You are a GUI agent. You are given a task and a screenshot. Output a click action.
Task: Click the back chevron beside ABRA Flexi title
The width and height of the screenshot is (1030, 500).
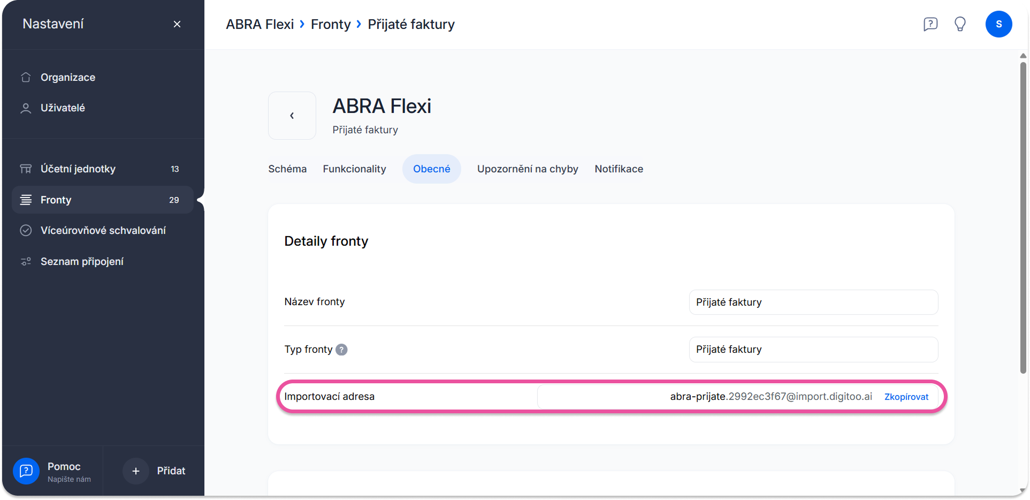(x=292, y=116)
